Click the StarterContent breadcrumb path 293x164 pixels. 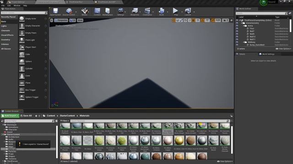67,116
